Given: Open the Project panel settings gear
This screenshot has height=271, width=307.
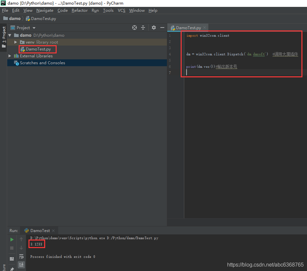Looking at the screenshot, I should coord(154,28).
